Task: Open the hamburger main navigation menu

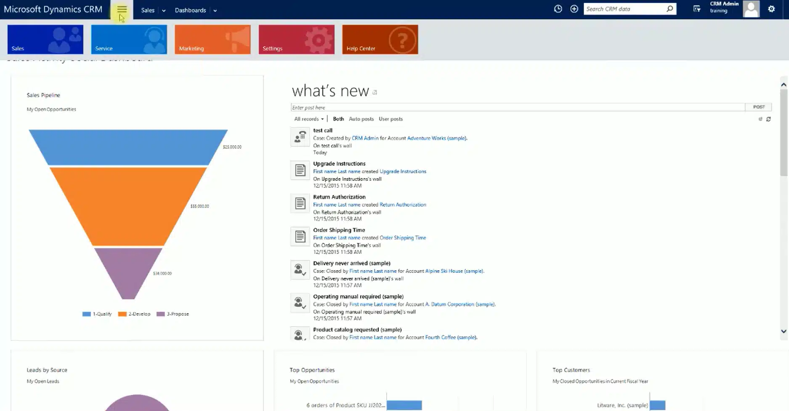Action: click(x=122, y=9)
